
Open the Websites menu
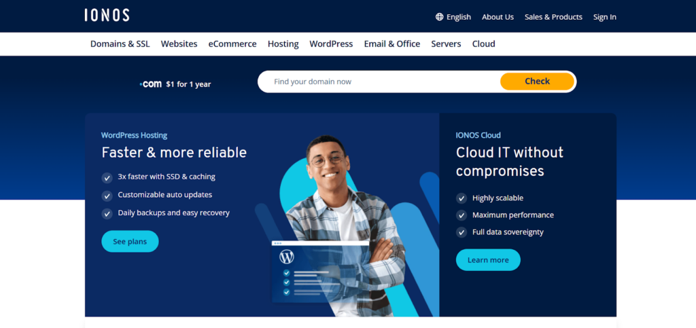[x=179, y=44]
